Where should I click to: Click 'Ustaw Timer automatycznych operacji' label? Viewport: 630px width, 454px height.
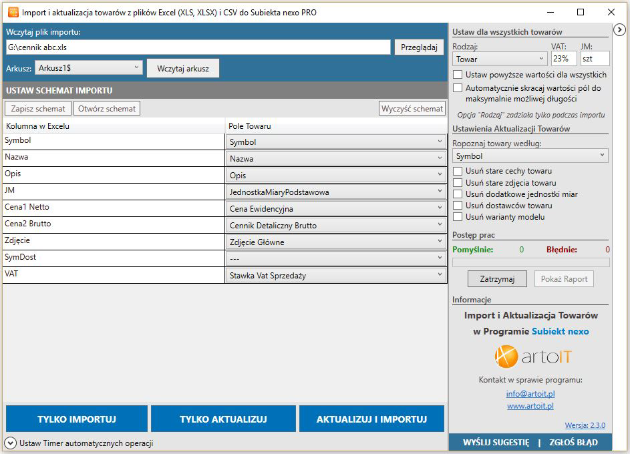click(86, 443)
